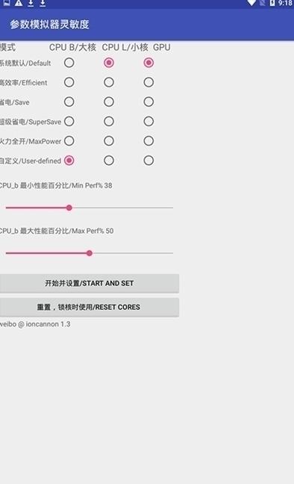Select User-defined mode for GPU
The image size is (294, 484).
148,161
